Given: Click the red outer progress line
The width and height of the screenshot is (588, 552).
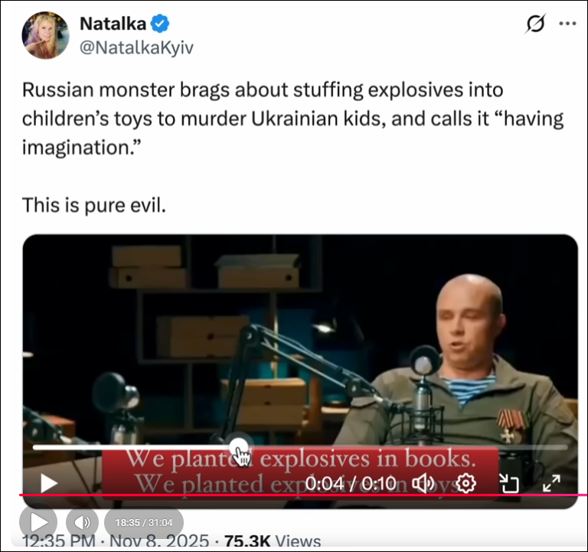Looking at the screenshot, I should click(x=303, y=495).
